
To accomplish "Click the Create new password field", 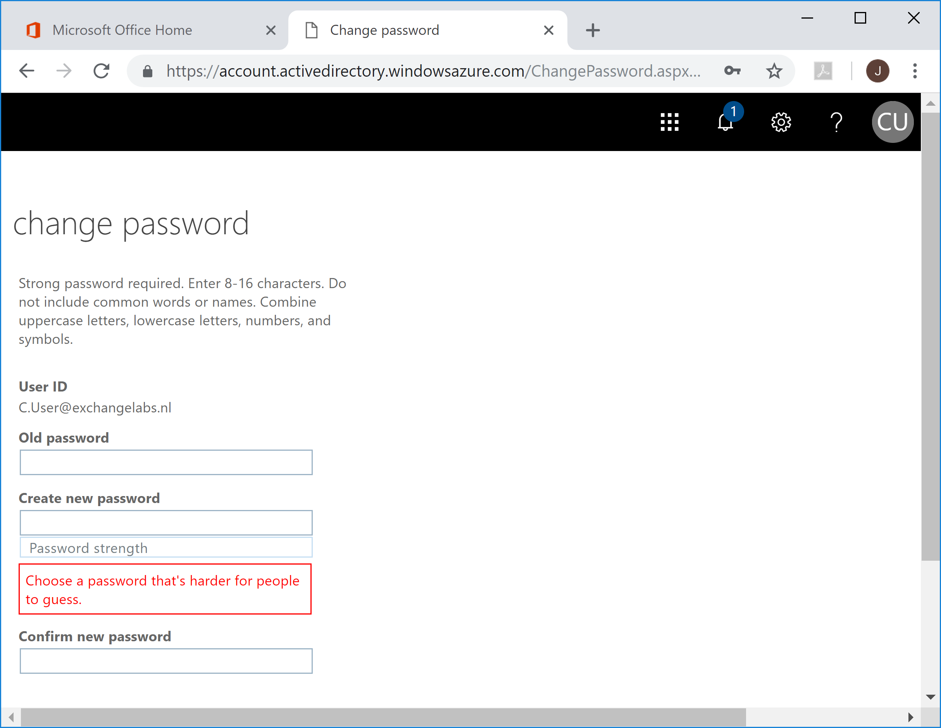I will [166, 522].
